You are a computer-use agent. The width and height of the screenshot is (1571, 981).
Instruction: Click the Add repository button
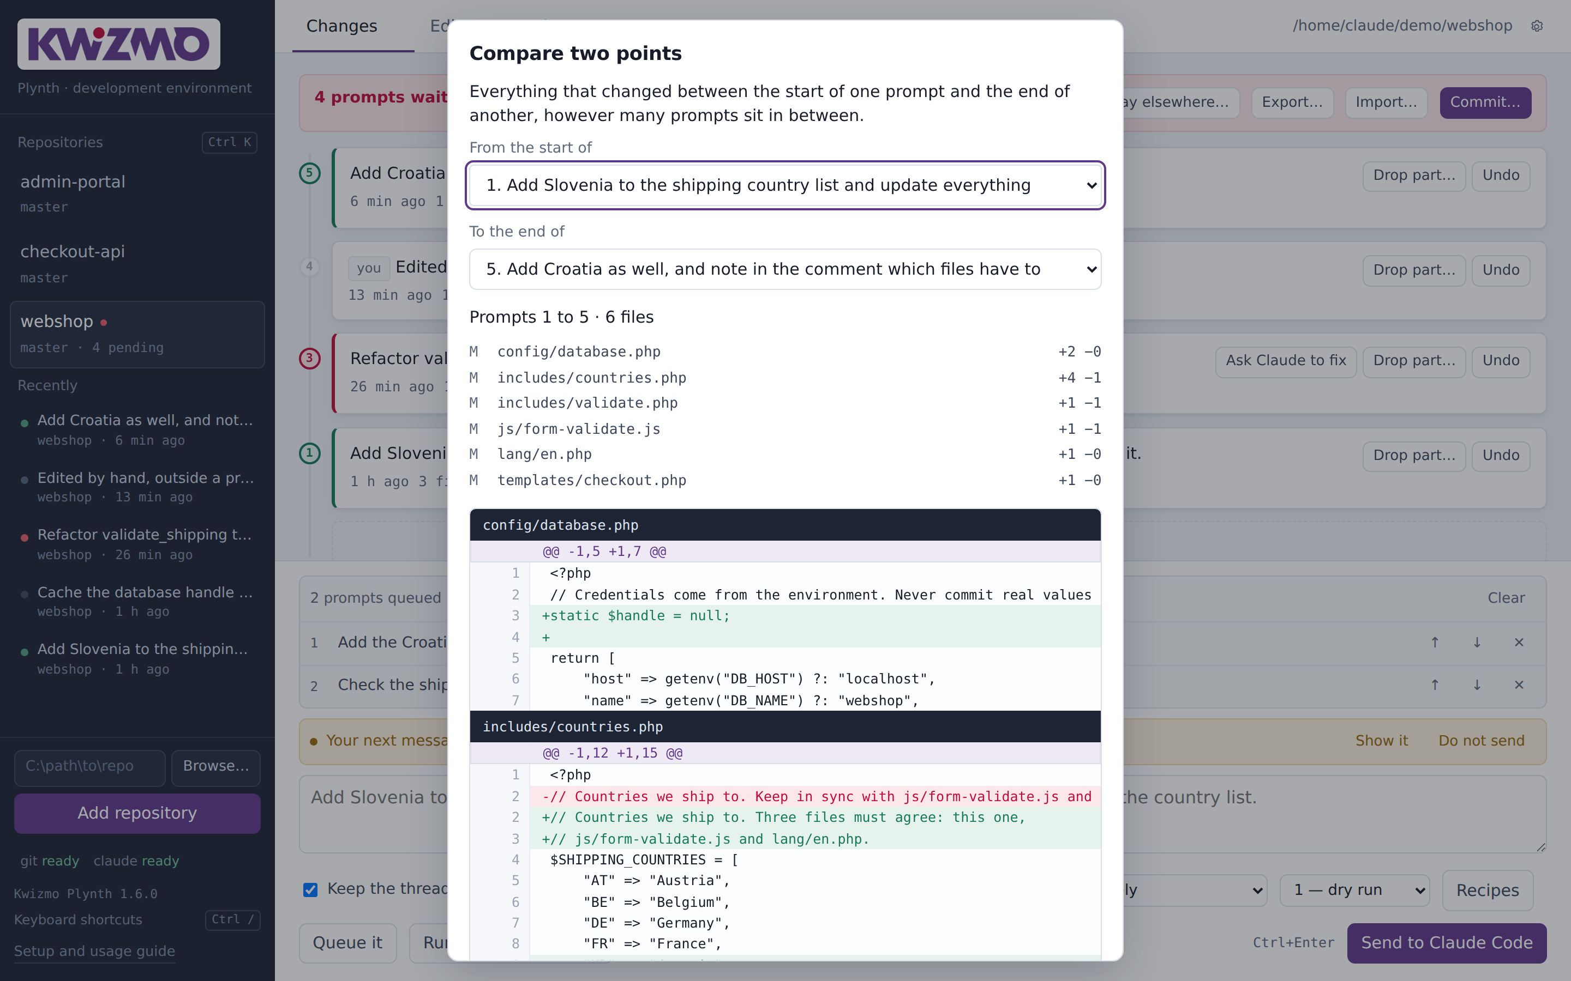(137, 813)
